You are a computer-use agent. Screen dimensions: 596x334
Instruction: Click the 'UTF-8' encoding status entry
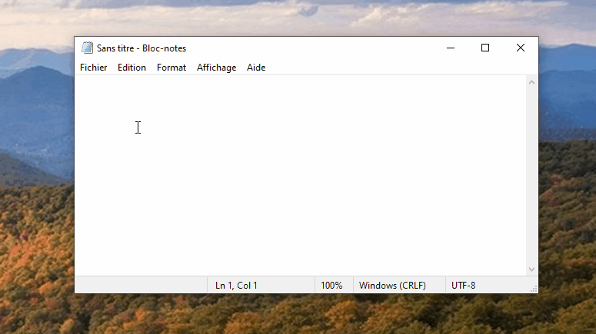[464, 286]
